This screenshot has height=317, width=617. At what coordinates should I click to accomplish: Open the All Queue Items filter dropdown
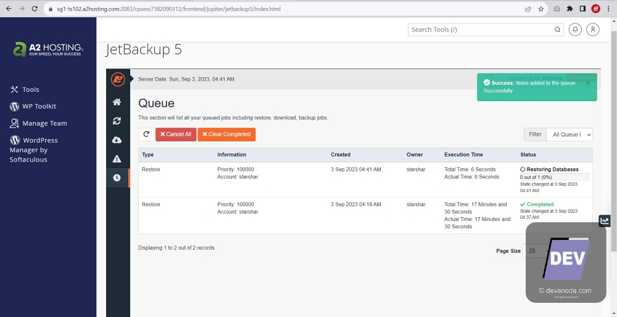pyautogui.click(x=569, y=134)
